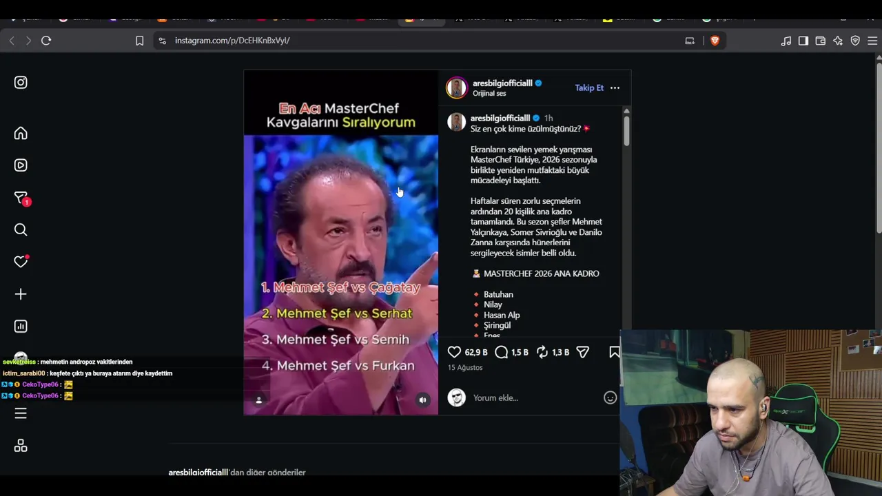This screenshot has height=496, width=882.
Task: Show tagged people on the video
Action: point(259,400)
